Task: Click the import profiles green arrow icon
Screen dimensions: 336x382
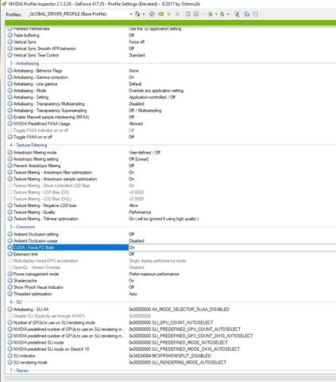Action: click(x=222, y=14)
